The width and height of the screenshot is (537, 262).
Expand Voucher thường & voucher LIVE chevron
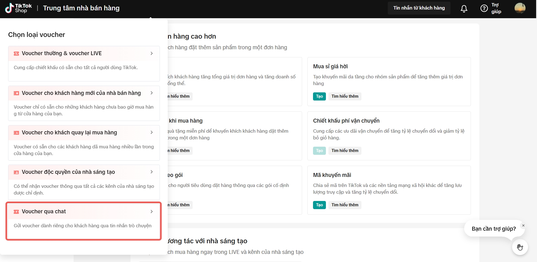(x=151, y=53)
